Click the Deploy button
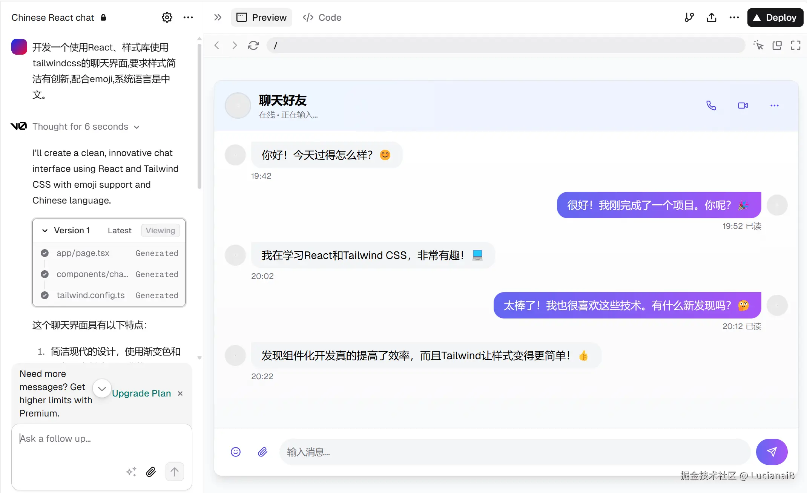 tap(775, 17)
